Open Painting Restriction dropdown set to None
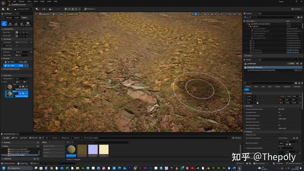Image resolution: width=304 pixels, height=171 pixels. 21,79
